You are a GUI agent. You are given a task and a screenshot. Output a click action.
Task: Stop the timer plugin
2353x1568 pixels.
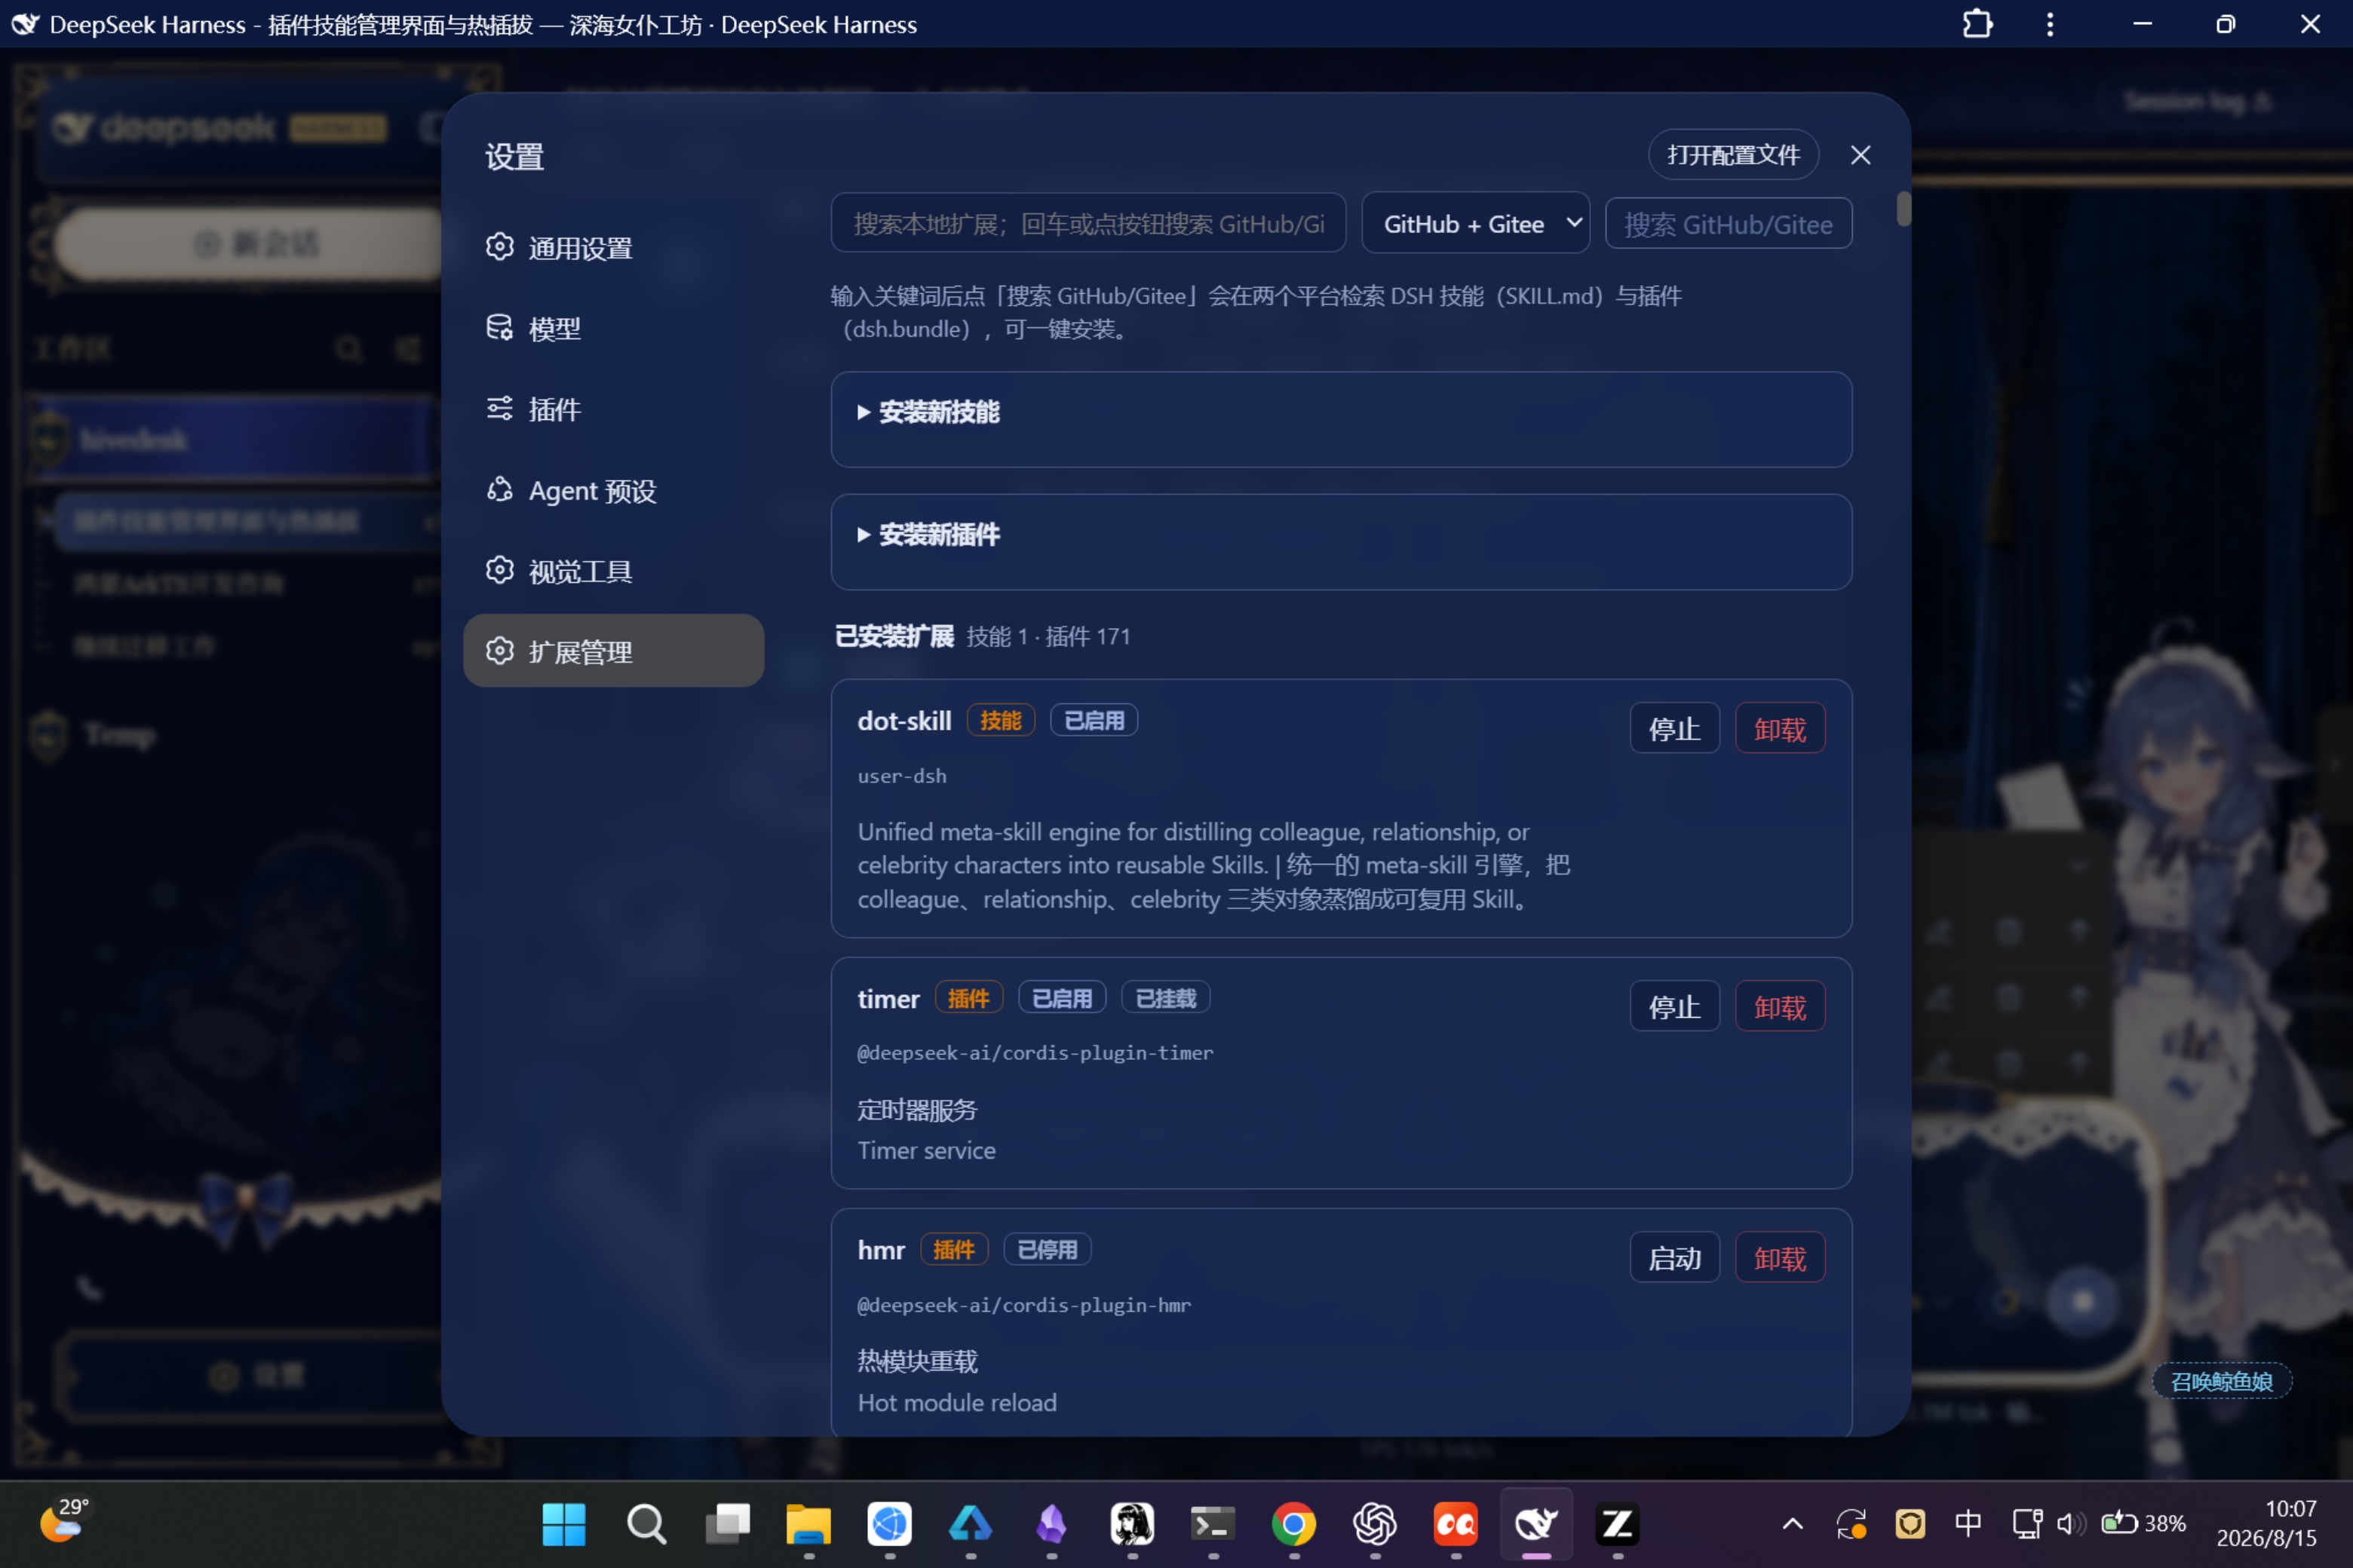pyautogui.click(x=1675, y=1007)
